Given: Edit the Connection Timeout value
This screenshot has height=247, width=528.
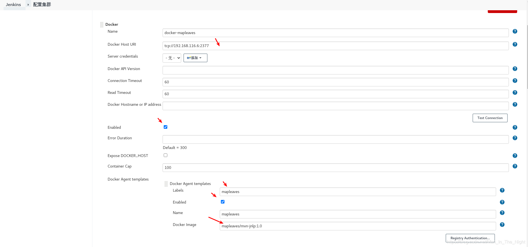Looking at the screenshot, I should pyautogui.click(x=335, y=82).
